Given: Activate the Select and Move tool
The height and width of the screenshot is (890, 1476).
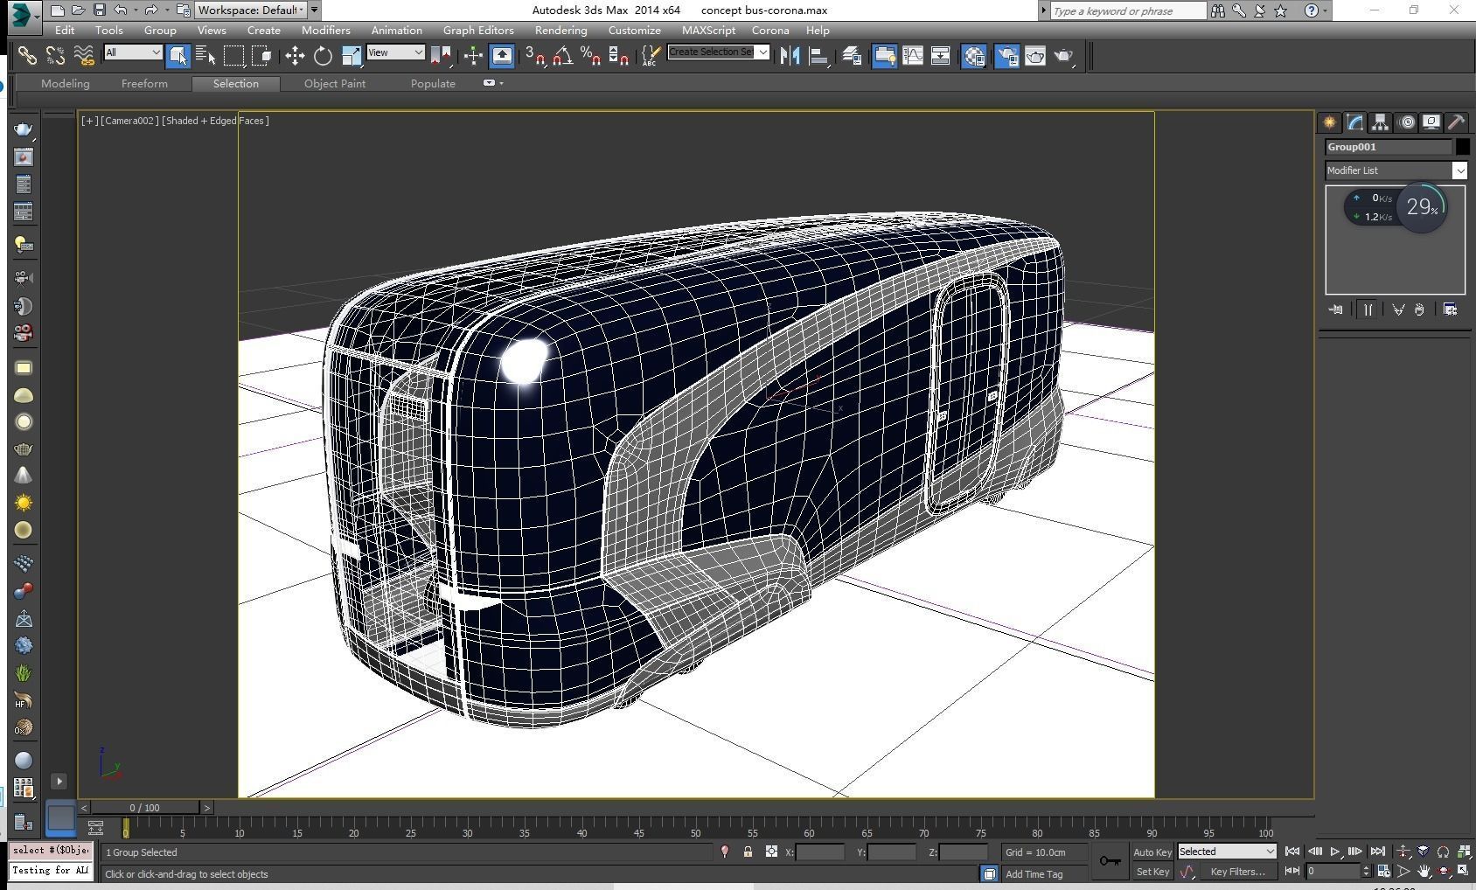Looking at the screenshot, I should click(x=295, y=56).
